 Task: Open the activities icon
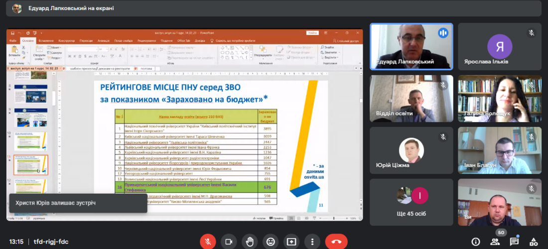click(x=533, y=242)
